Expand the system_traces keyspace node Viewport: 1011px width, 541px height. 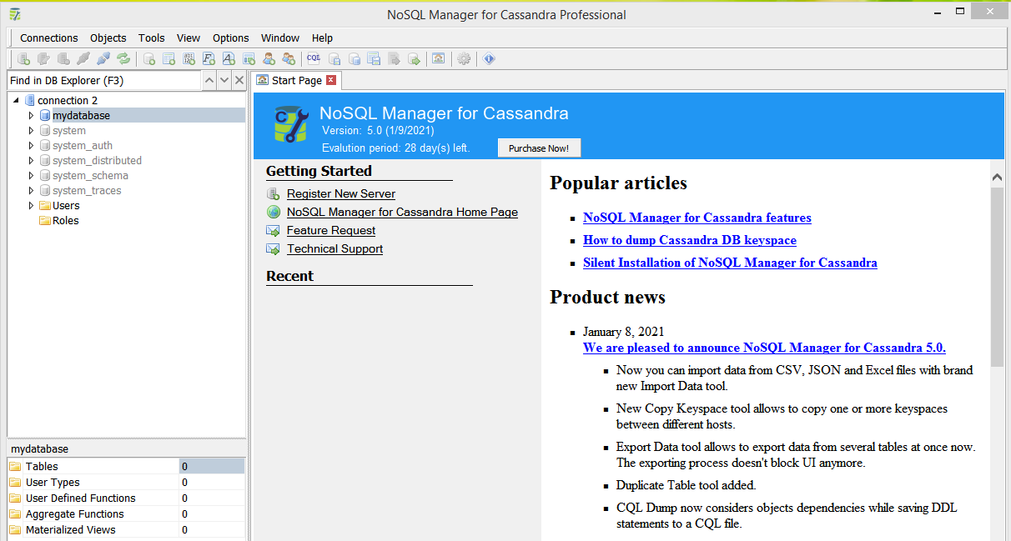[32, 190]
